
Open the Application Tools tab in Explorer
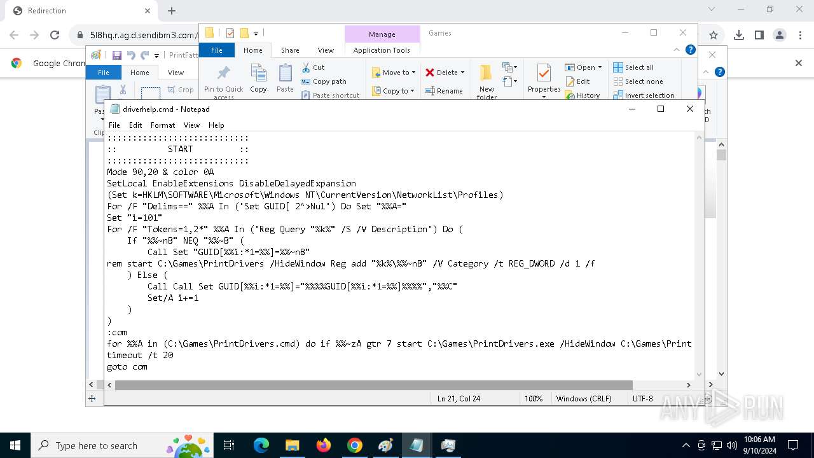(x=382, y=50)
